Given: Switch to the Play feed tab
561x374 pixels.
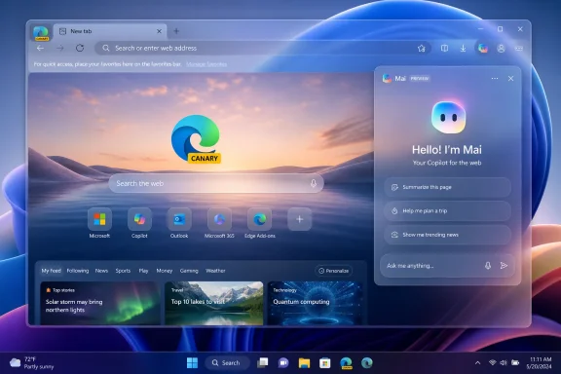Looking at the screenshot, I should (x=143, y=271).
